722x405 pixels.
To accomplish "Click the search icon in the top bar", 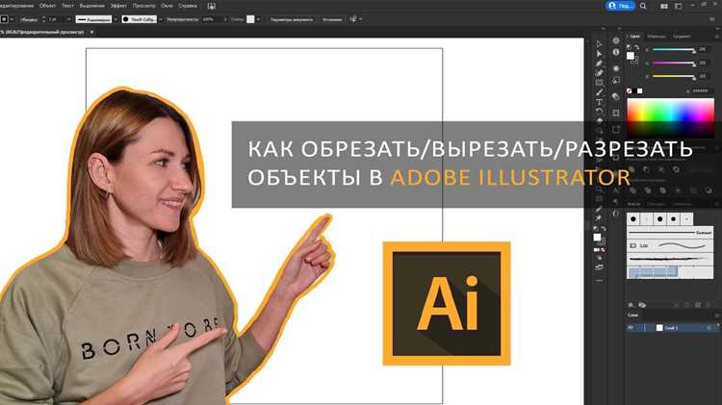I will click(643, 6).
